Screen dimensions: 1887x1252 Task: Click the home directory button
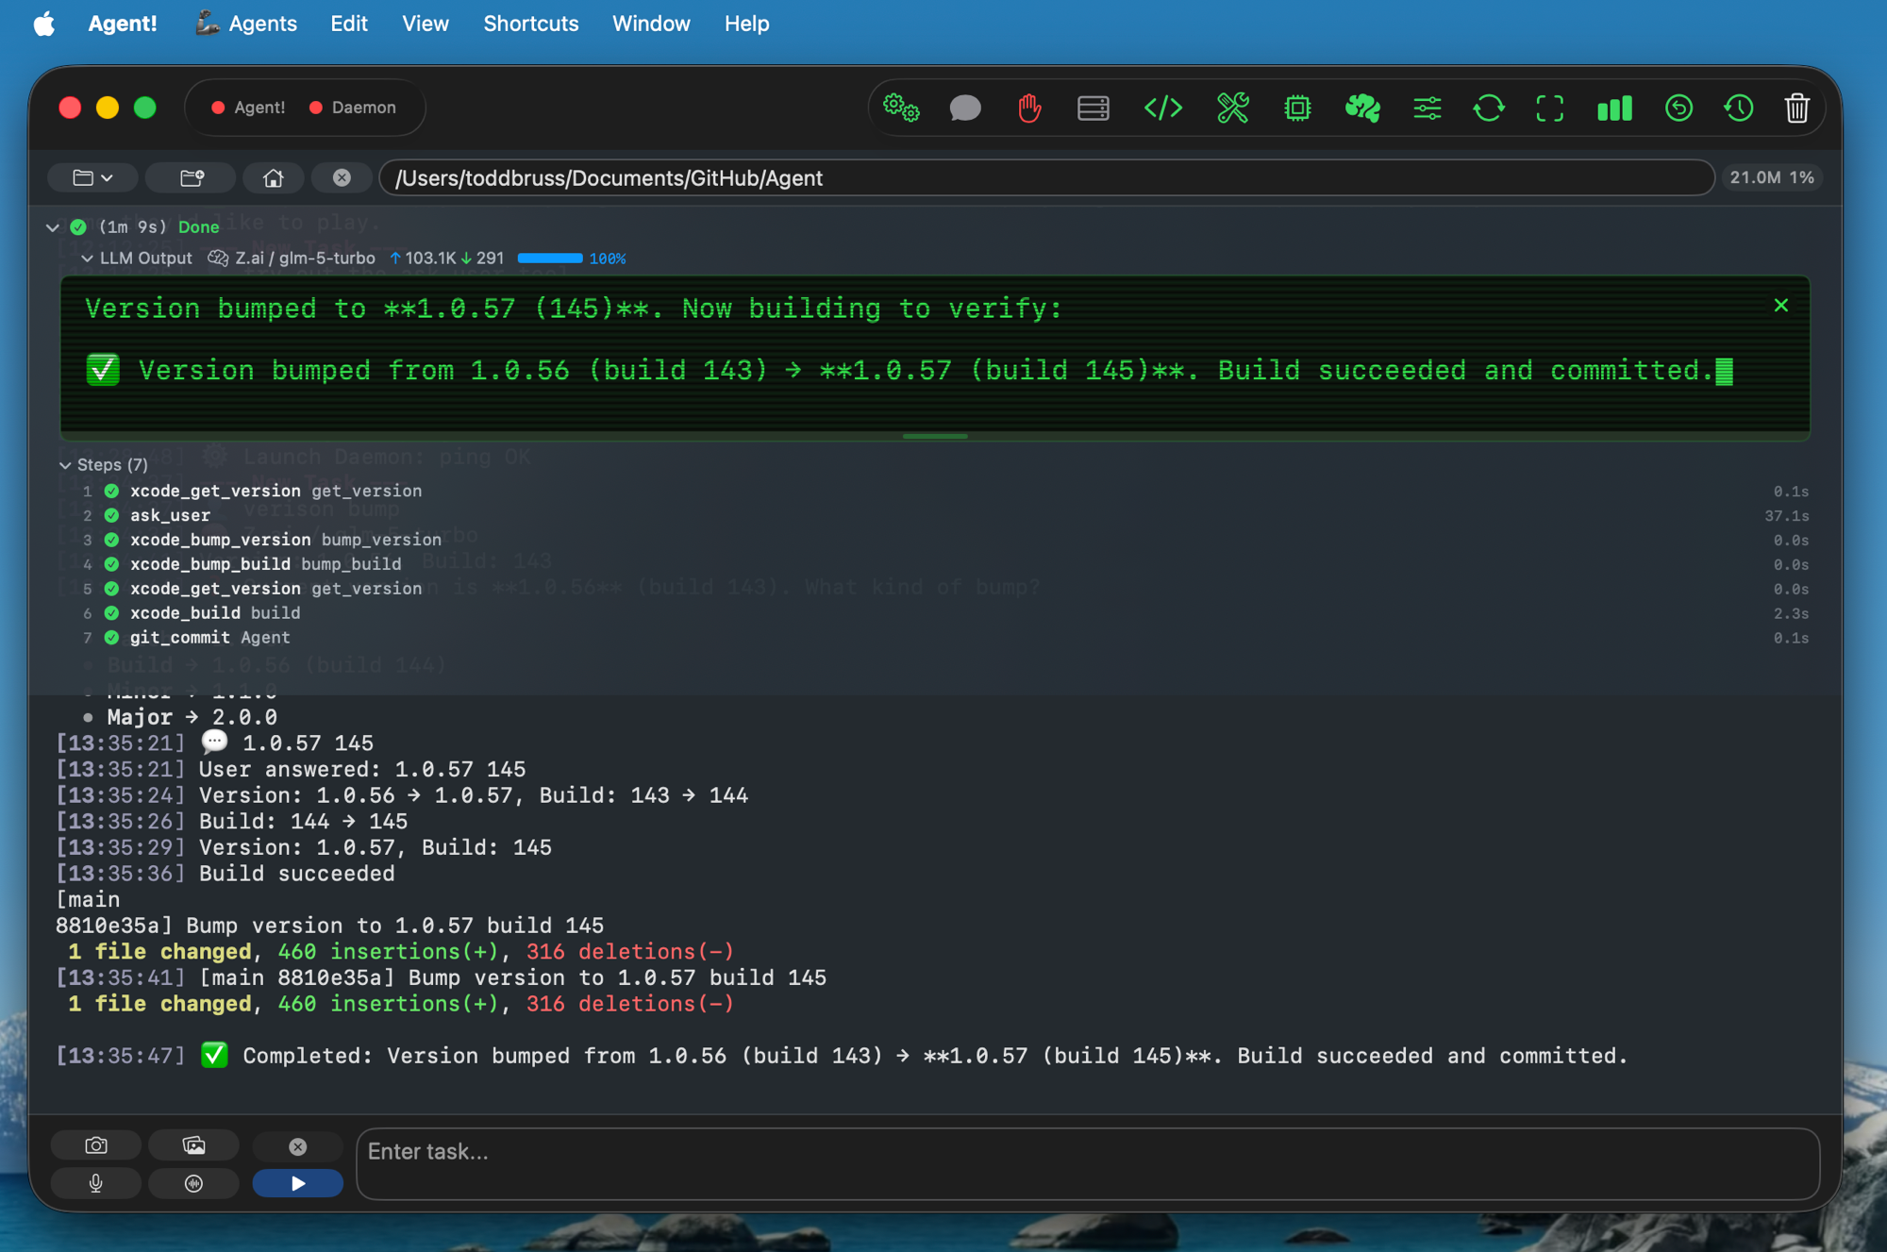pos(273,177)
